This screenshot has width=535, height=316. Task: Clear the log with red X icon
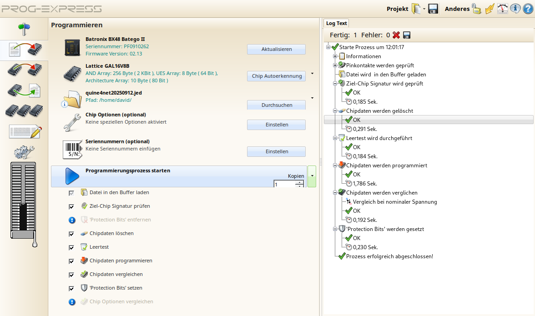[x=396, y=35]
